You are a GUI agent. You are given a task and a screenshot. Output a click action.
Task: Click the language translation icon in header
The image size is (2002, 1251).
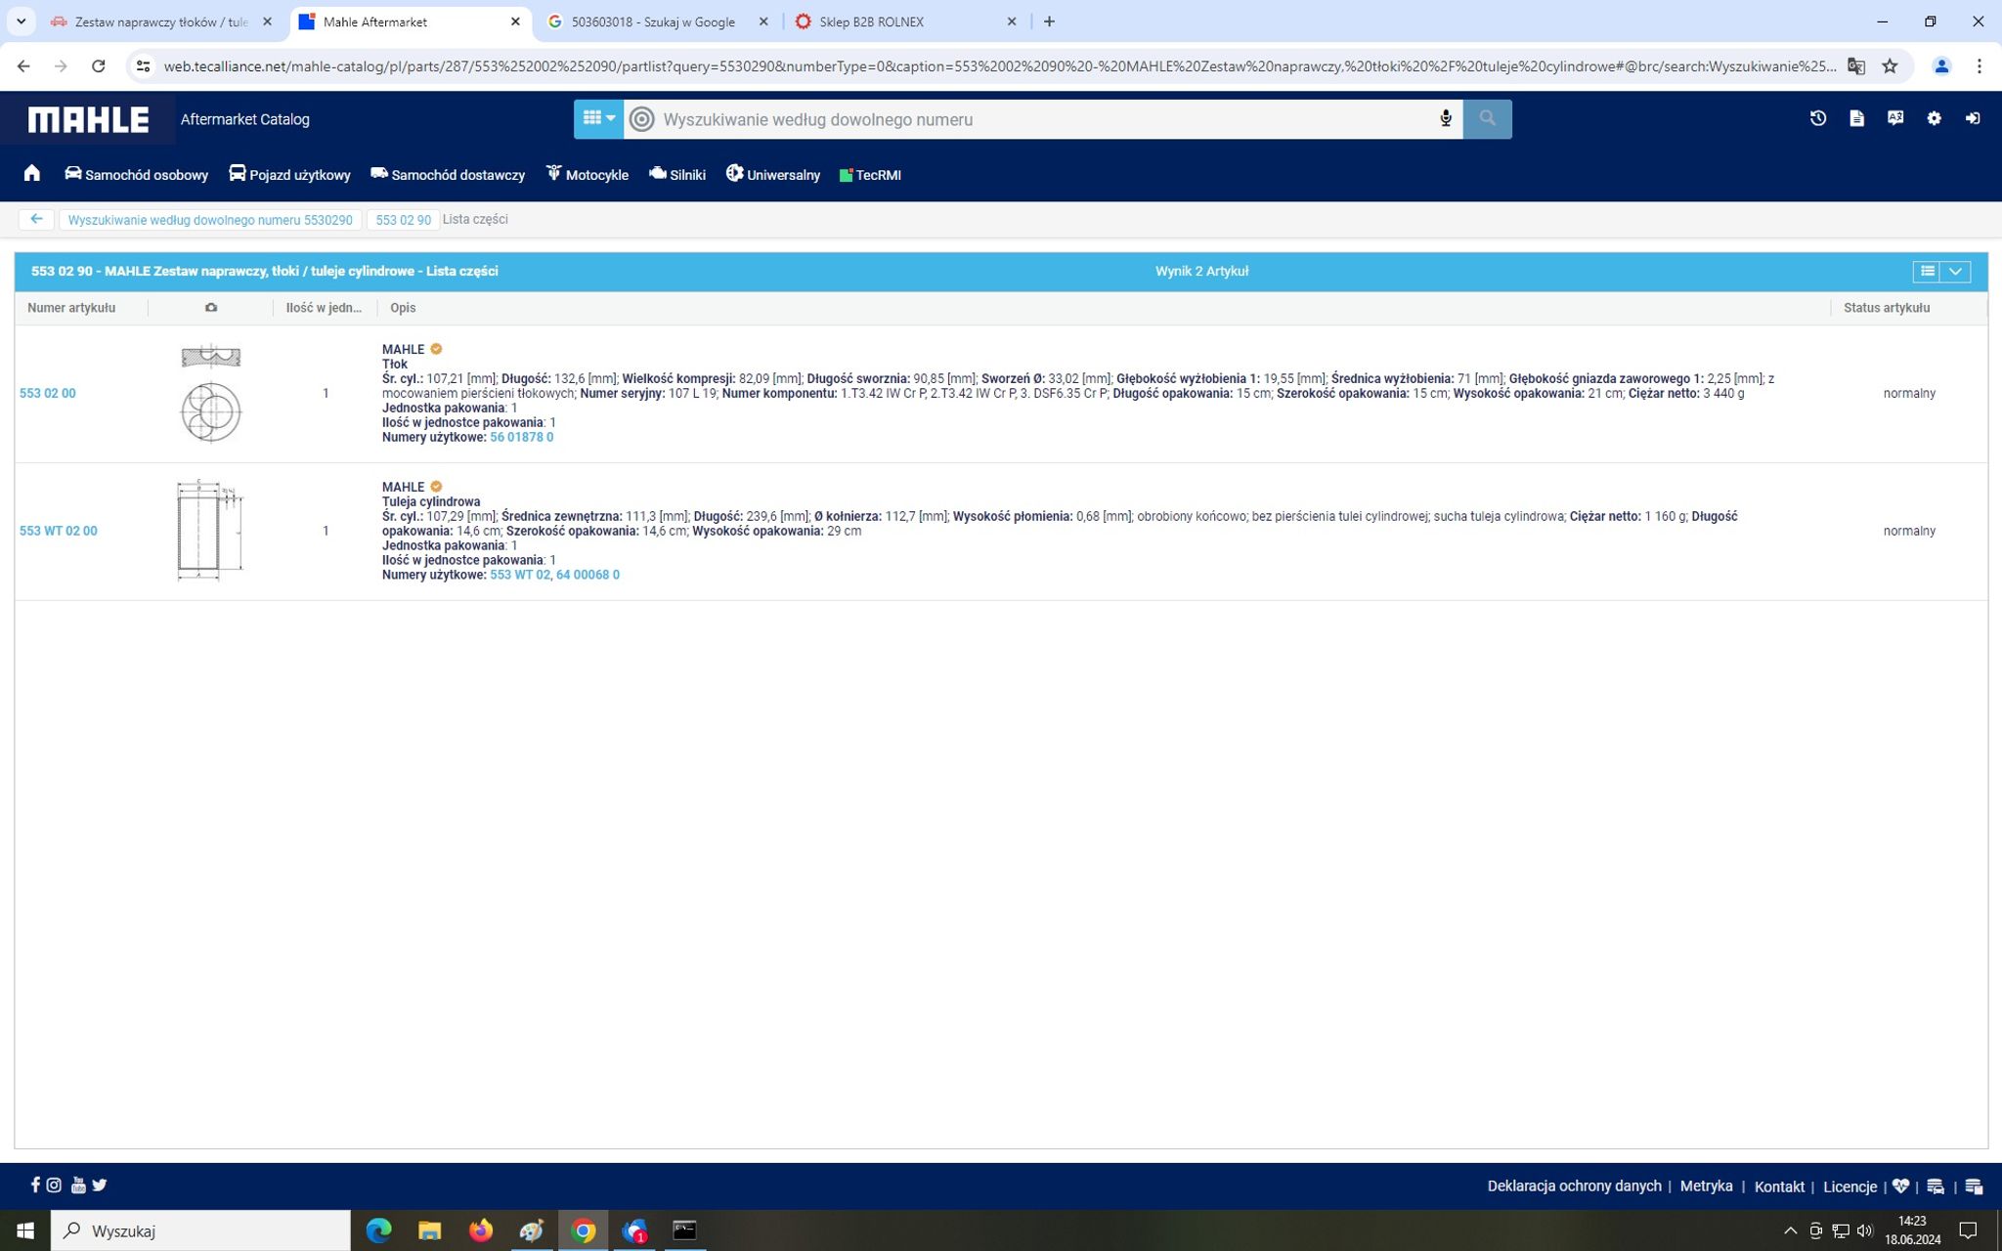pos(1894,118)
